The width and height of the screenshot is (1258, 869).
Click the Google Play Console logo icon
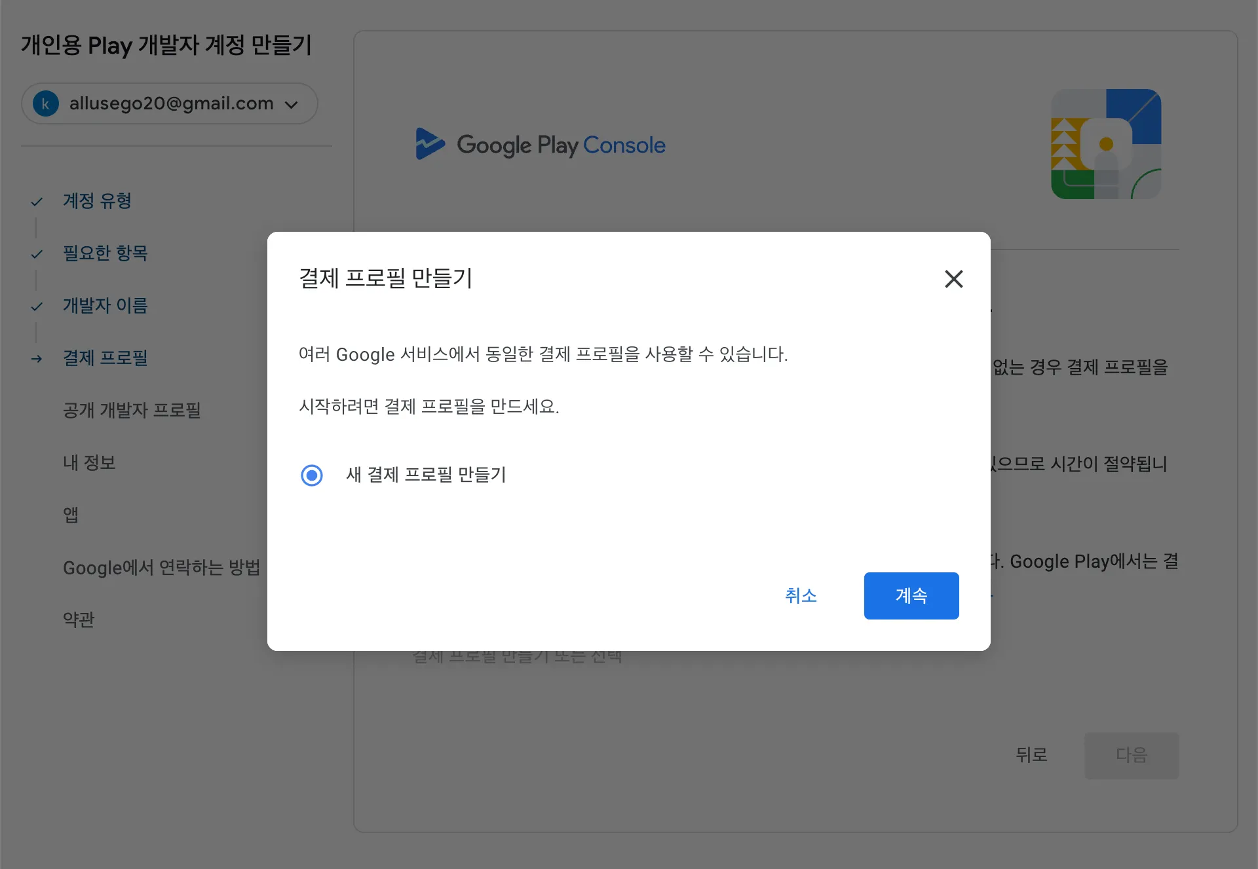click(x=430, y=144)
